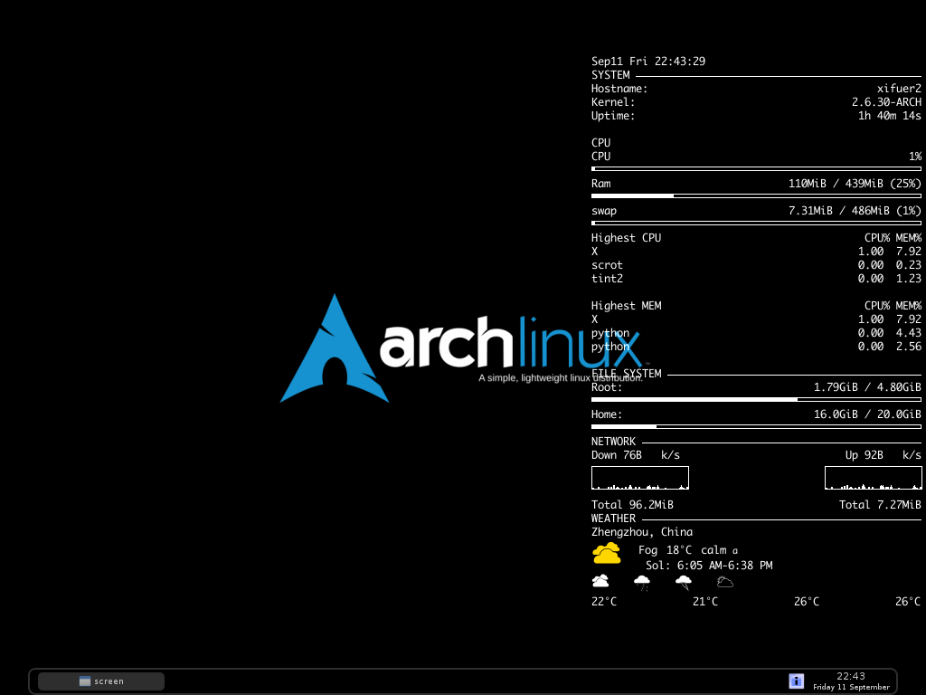Viewport: 926px width, 695px height.
Task: Click the yellow Fog weather icon
Action: (607, 553)
